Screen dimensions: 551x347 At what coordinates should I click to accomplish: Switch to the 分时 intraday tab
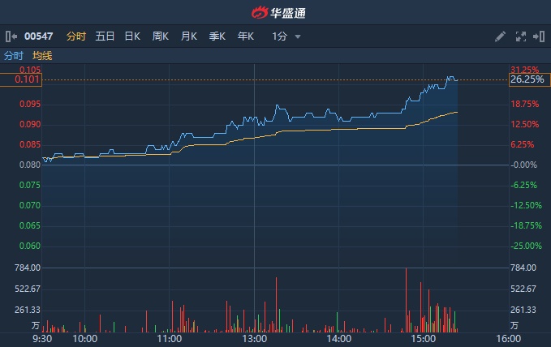pyautogui.click(x=76, y=36)
